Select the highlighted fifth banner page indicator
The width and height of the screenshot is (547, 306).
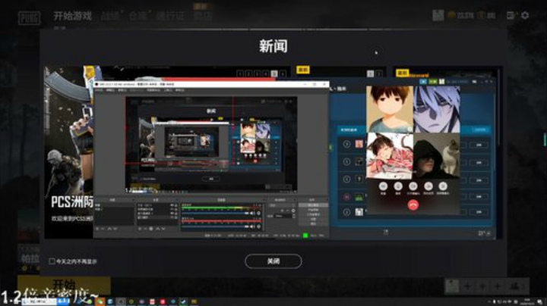click(x=274, y=73)
